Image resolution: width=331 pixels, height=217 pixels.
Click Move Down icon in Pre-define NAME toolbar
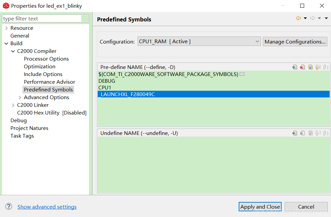(x=325, y=67)
